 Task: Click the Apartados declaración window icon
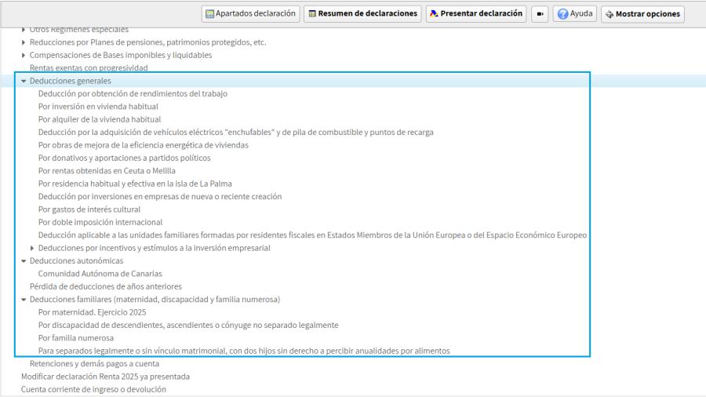[x=209, y=14]
